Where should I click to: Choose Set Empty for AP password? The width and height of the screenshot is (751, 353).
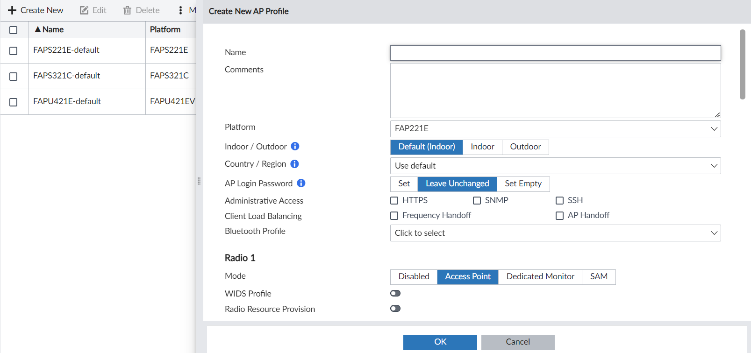523,184
